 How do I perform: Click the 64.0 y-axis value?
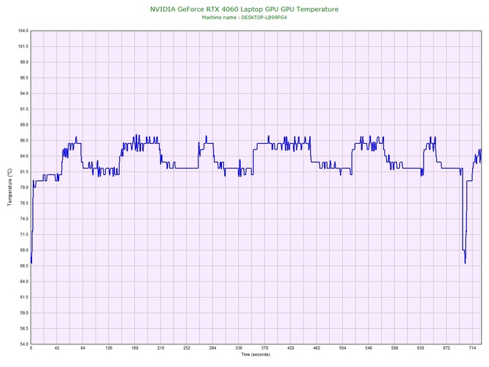pos(23,282)
